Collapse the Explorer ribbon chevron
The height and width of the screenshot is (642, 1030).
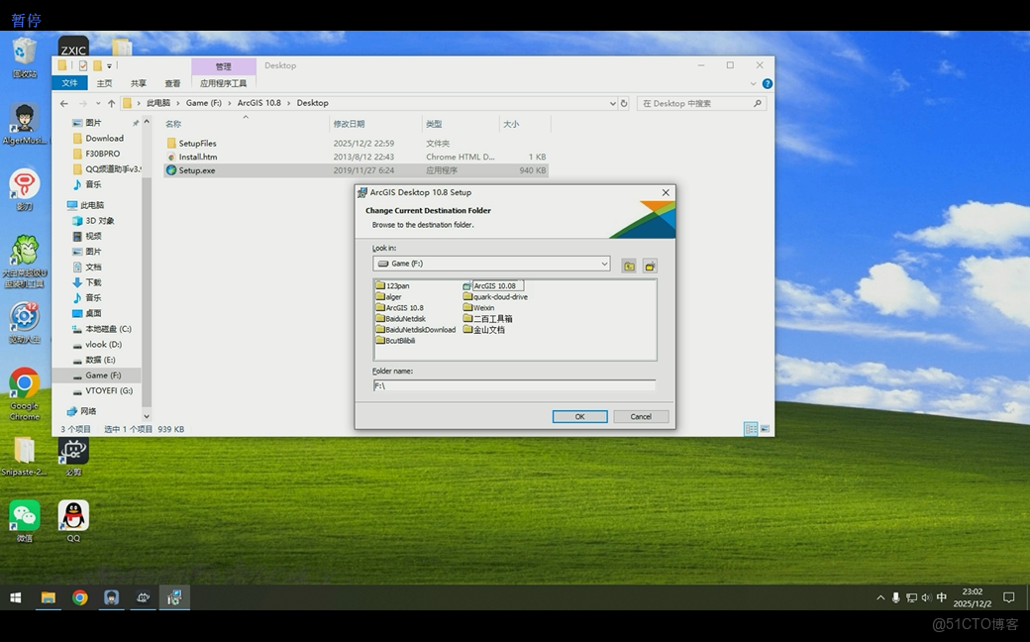pyautogui.click(x=756, y=84)
